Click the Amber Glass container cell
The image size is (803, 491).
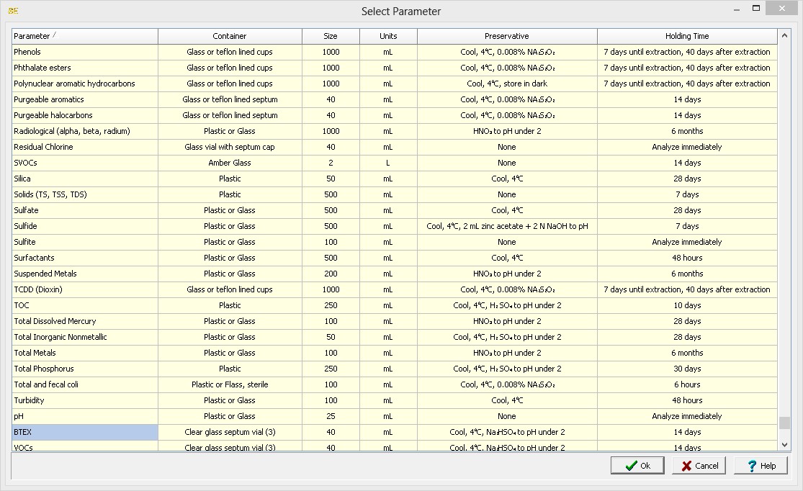(230, 163)
